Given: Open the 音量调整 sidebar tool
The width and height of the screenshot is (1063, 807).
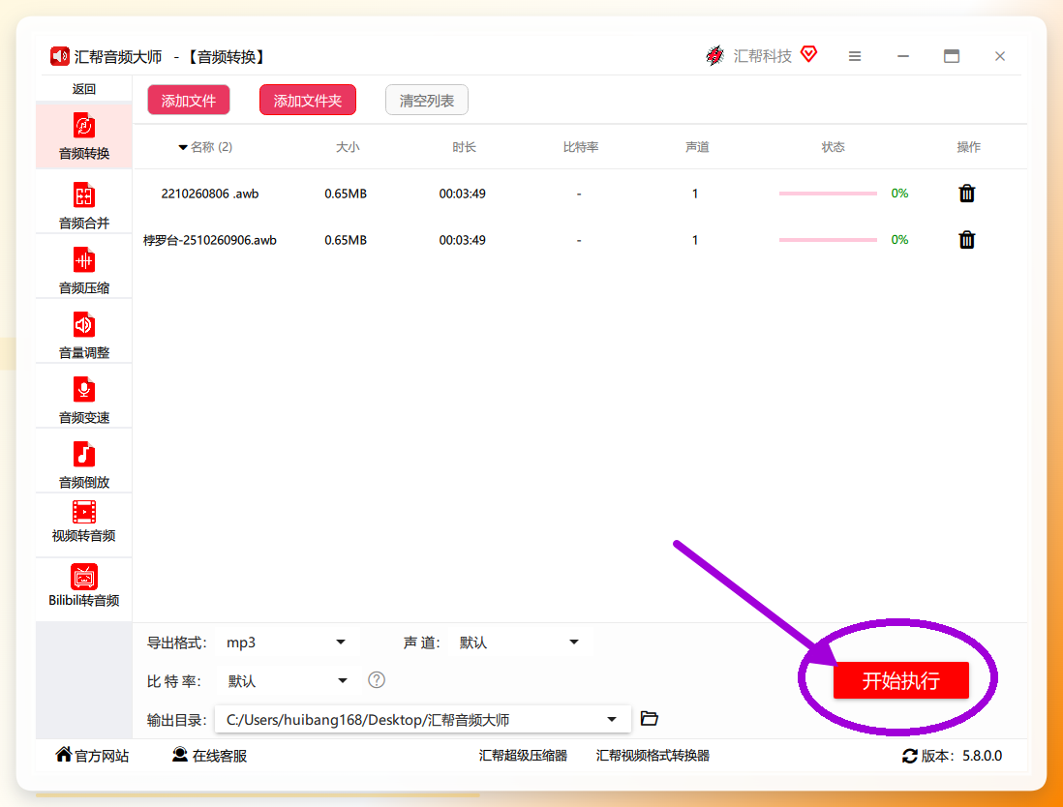Looking at the screenshot, I should (x=83, y=336).
